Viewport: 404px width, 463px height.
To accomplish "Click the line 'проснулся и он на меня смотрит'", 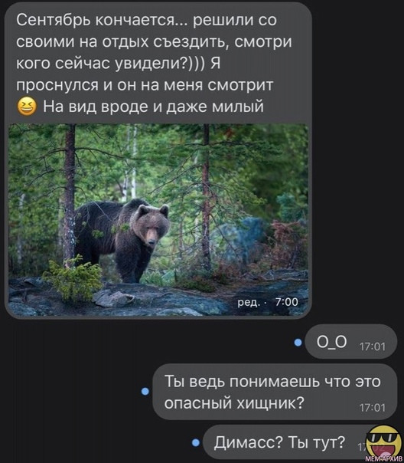I will pos(145,85).
